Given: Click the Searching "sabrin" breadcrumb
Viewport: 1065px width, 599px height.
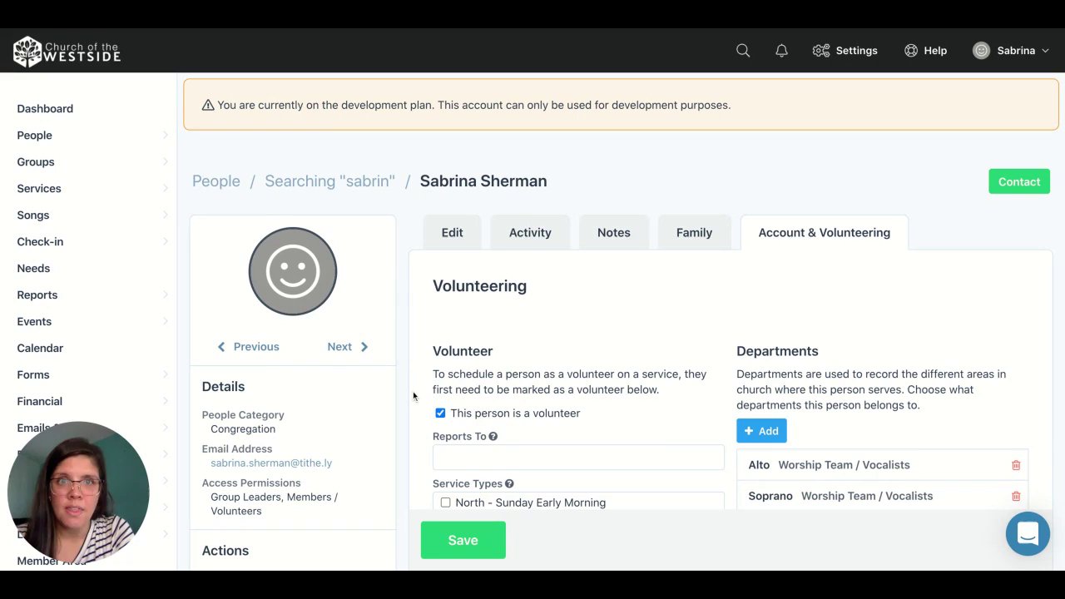Looking at the screenshot, I should 329,181.
